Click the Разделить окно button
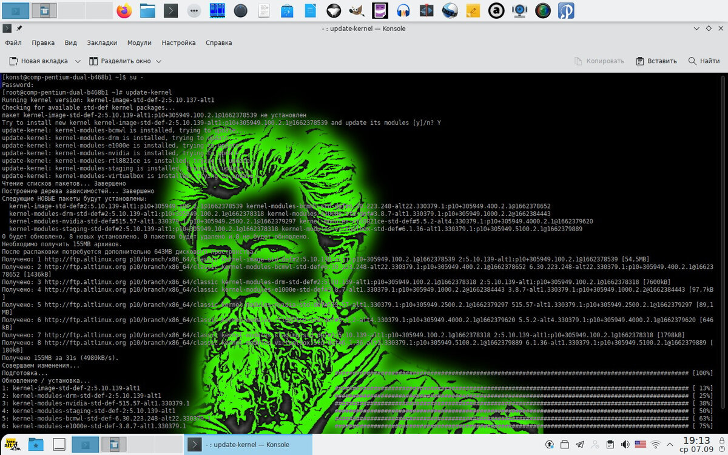 tap(120, 61)
